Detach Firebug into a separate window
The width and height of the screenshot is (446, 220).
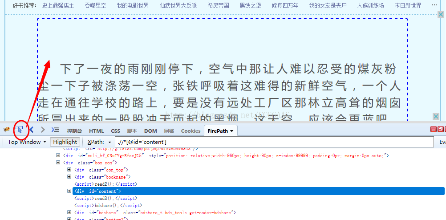tap(440, 130)
